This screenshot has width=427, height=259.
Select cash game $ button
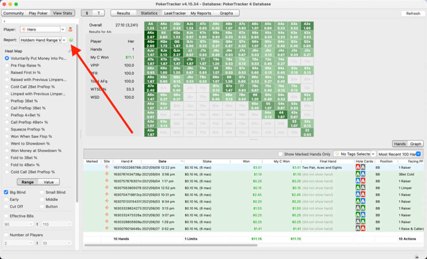[x=87, y=13]
